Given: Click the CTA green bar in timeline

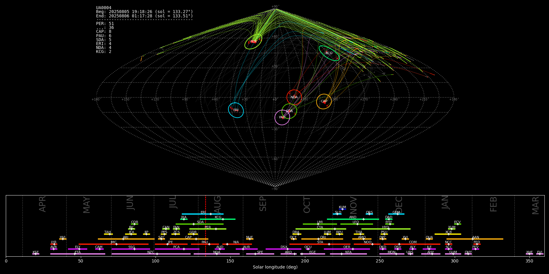Looking at the screenshot, I should pos(321,229).
